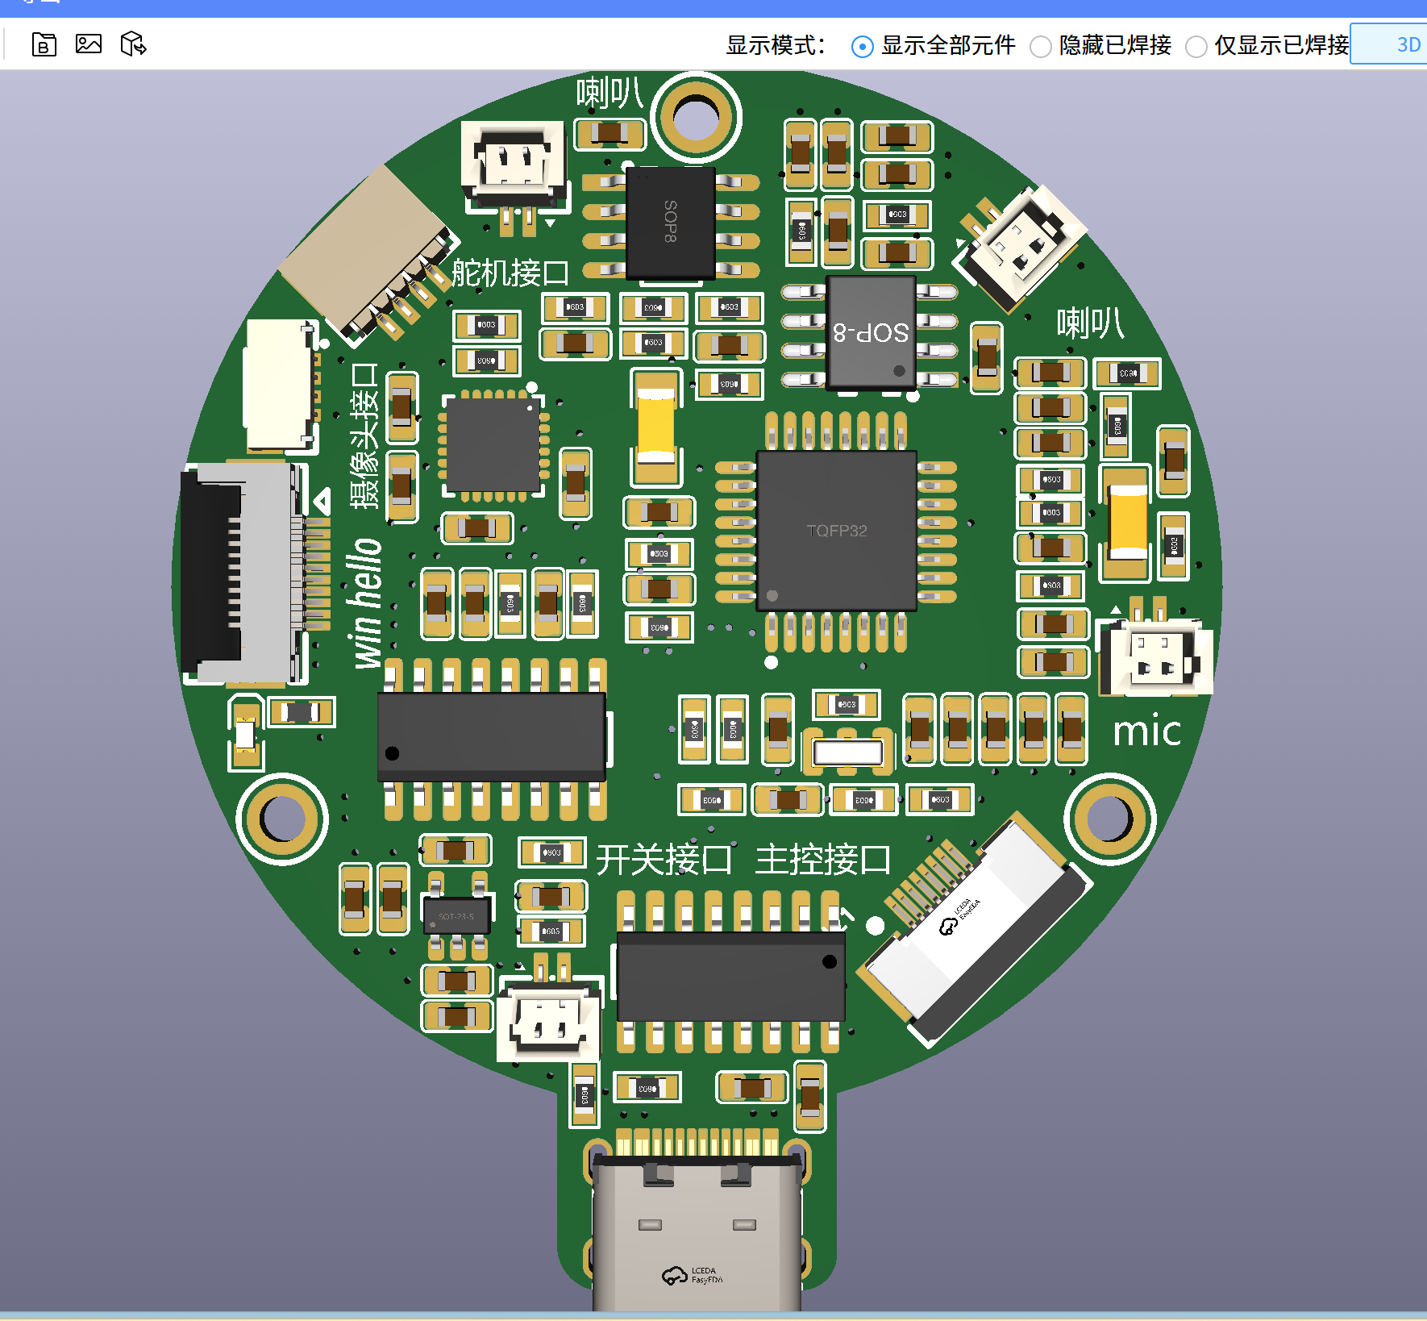
Task: Click the 喇叭 label beside the top mounting hole
Action: click(609, 93)
